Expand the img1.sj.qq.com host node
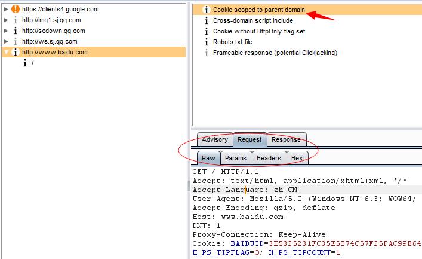 coord(6,20)
